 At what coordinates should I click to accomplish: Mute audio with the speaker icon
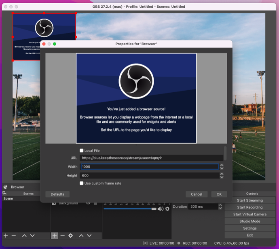pyautogui.click(x=160, y=209)
